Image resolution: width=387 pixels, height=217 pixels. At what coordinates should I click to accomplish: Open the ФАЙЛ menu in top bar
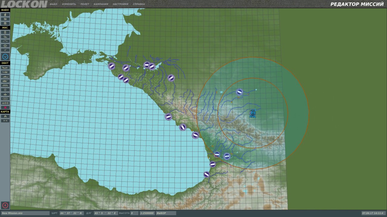54,4
